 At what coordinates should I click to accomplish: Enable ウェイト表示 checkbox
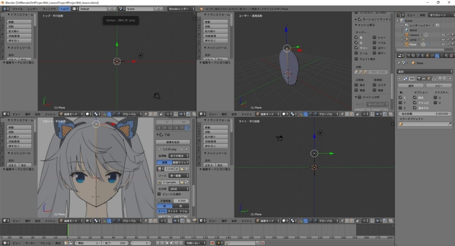(356, 59)
